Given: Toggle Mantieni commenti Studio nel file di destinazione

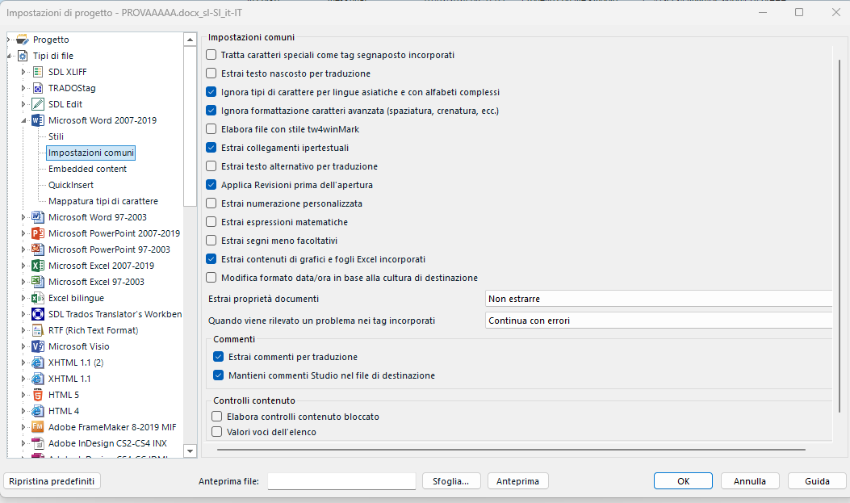Looking at the screenshot, I should pyautogui.click(x=219, y=375).
